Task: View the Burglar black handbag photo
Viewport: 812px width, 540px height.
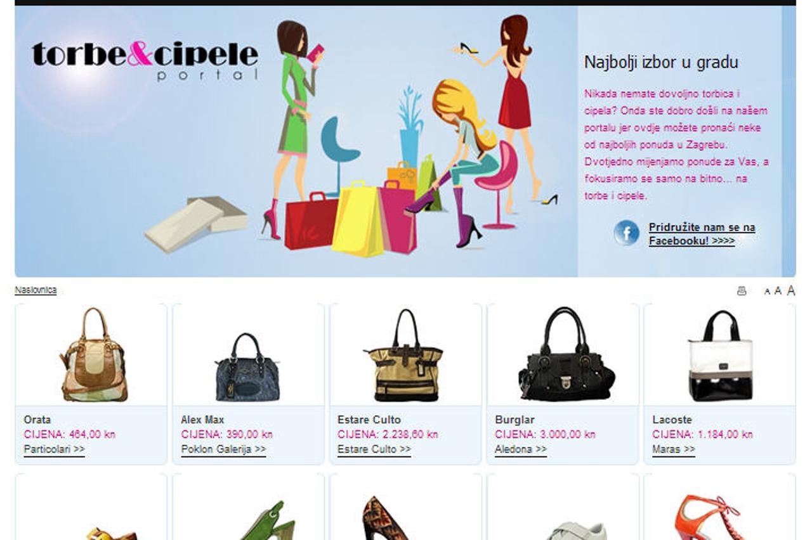Action: pos(565,354)
